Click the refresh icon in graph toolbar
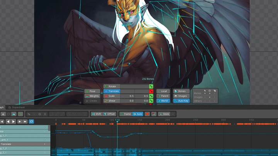 coord(8,114)
